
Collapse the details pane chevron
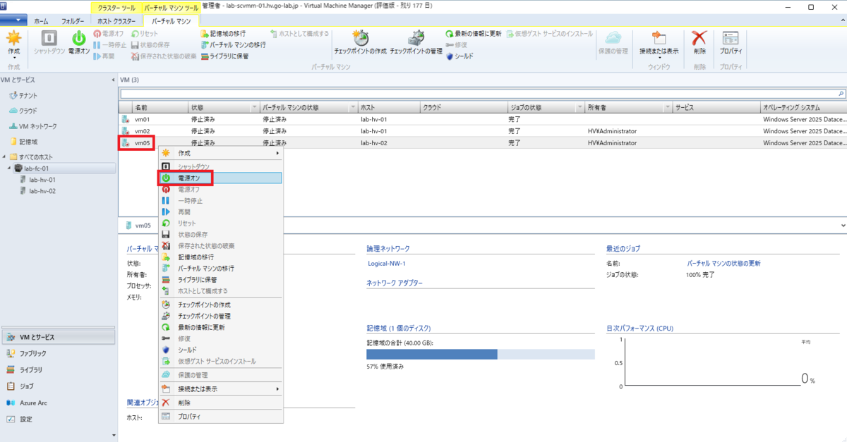[x=843, y=225]
